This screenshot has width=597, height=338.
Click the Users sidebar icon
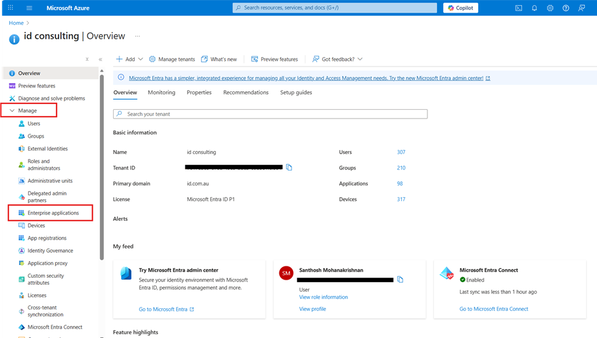[22, 124]
